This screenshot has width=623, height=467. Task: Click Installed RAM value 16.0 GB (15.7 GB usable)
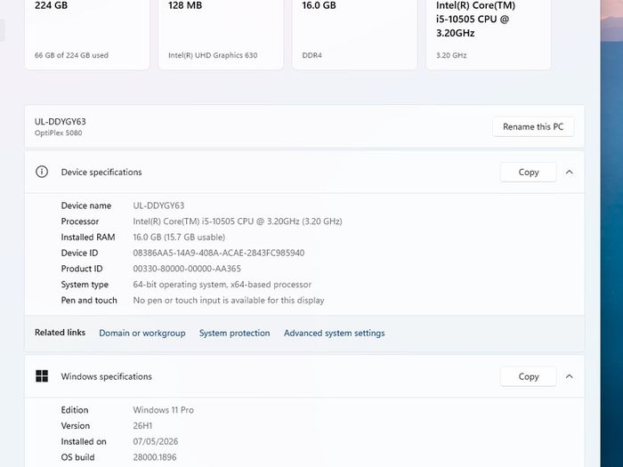point(179,238)
